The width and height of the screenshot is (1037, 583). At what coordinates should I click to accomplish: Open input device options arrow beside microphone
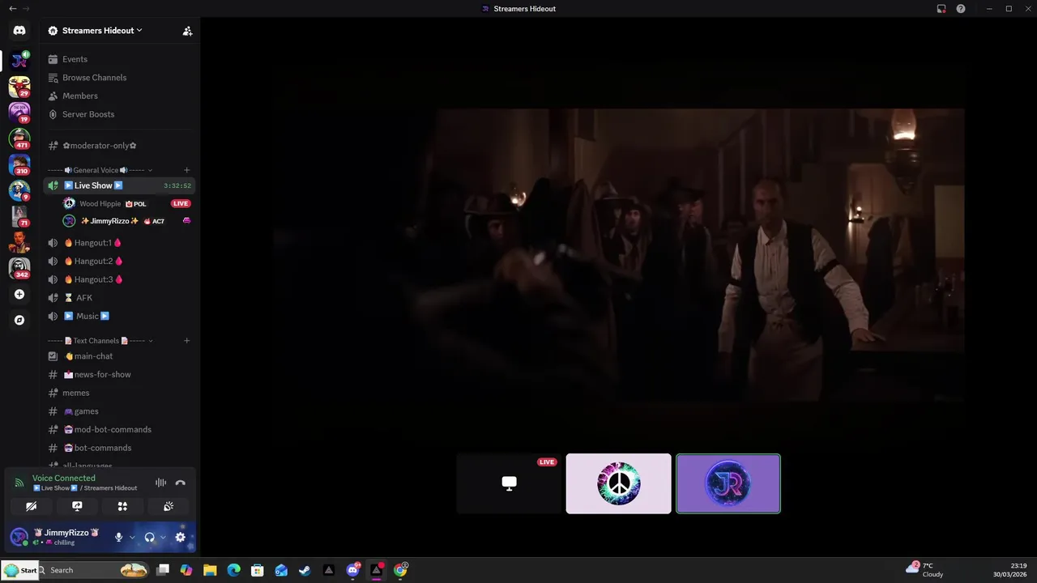click(x=132, y=537)
